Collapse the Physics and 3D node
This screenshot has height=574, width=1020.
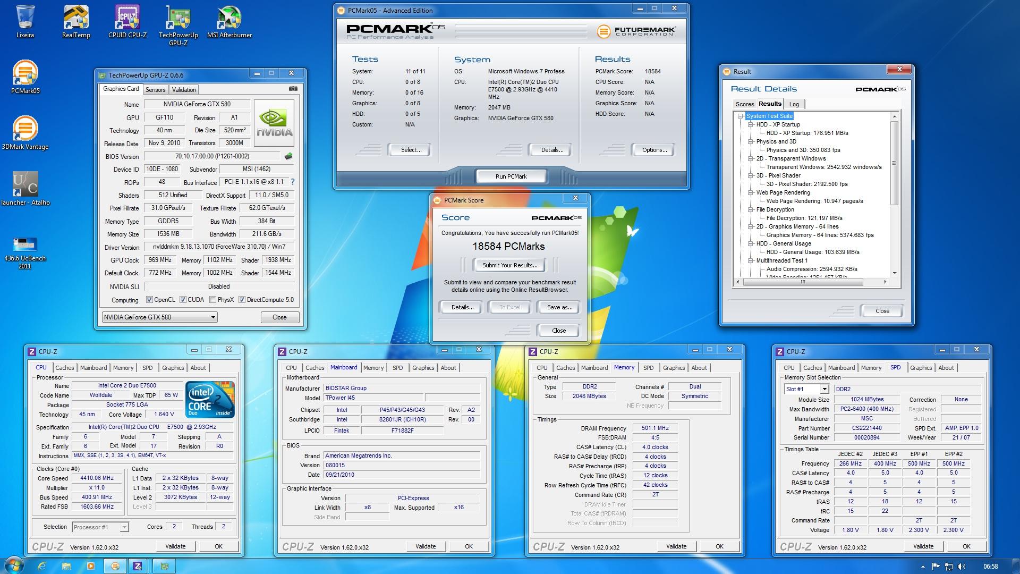point(750,141)
